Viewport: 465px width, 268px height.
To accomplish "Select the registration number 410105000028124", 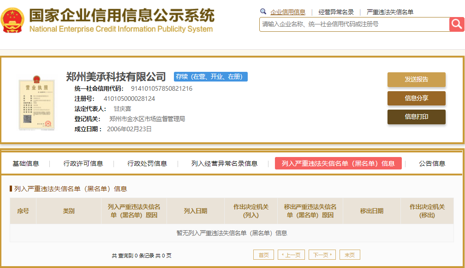I will pyautogui.click(x=129, y=99).
